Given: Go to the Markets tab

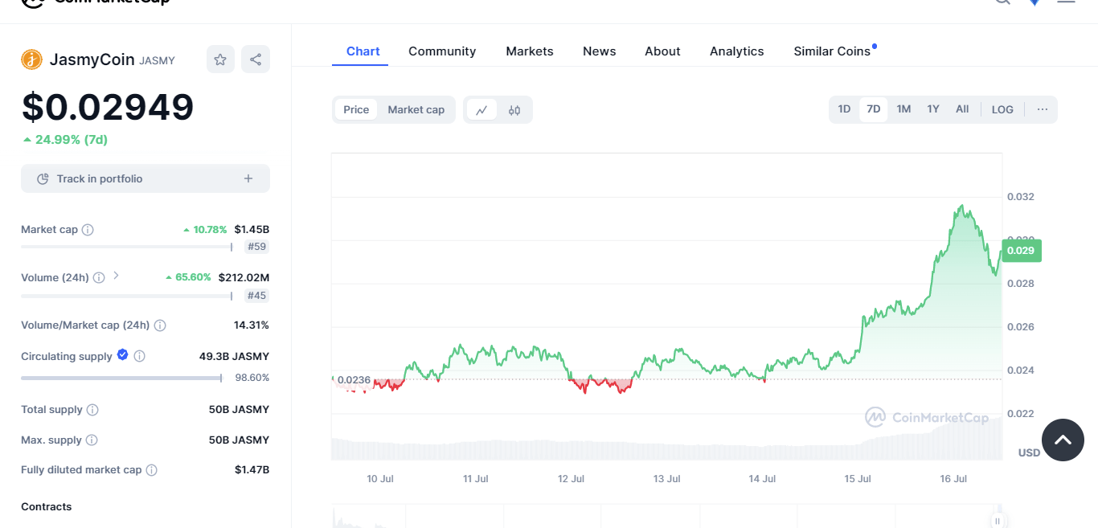Looking at the screenshot, I should (x=530, y=51).
